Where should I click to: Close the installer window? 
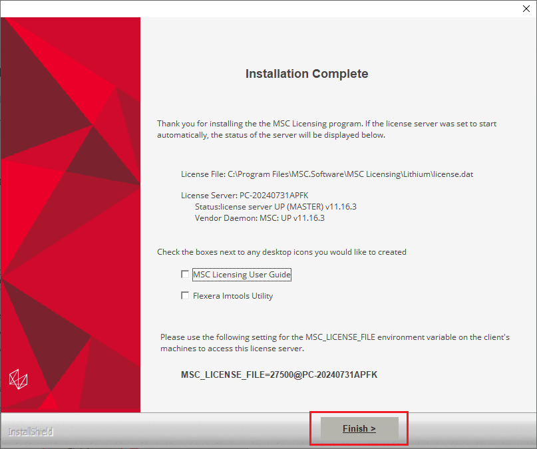(x=526, y=9)
